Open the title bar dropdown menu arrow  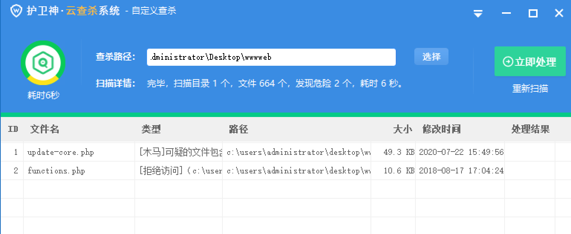[478, 14]
